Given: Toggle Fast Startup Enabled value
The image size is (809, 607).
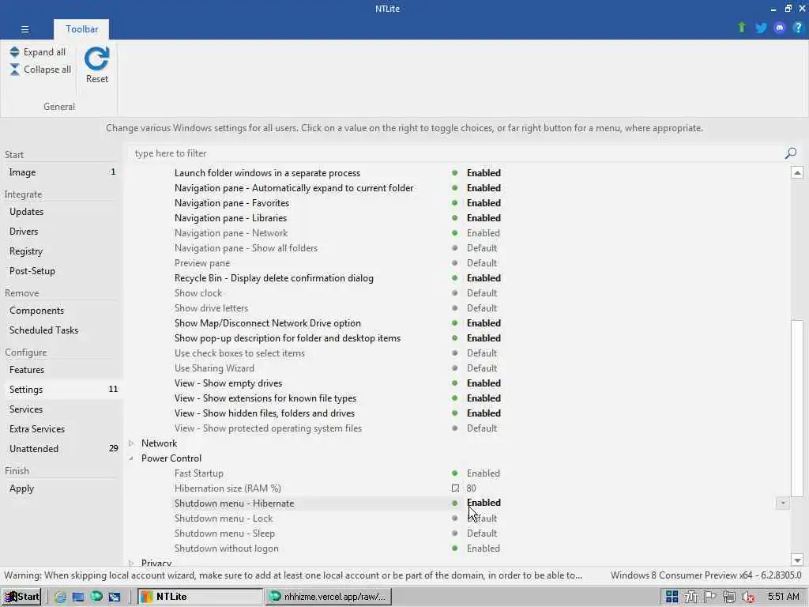Looking at the screenshot, I should pyautogui.click(x=483, y=473).
